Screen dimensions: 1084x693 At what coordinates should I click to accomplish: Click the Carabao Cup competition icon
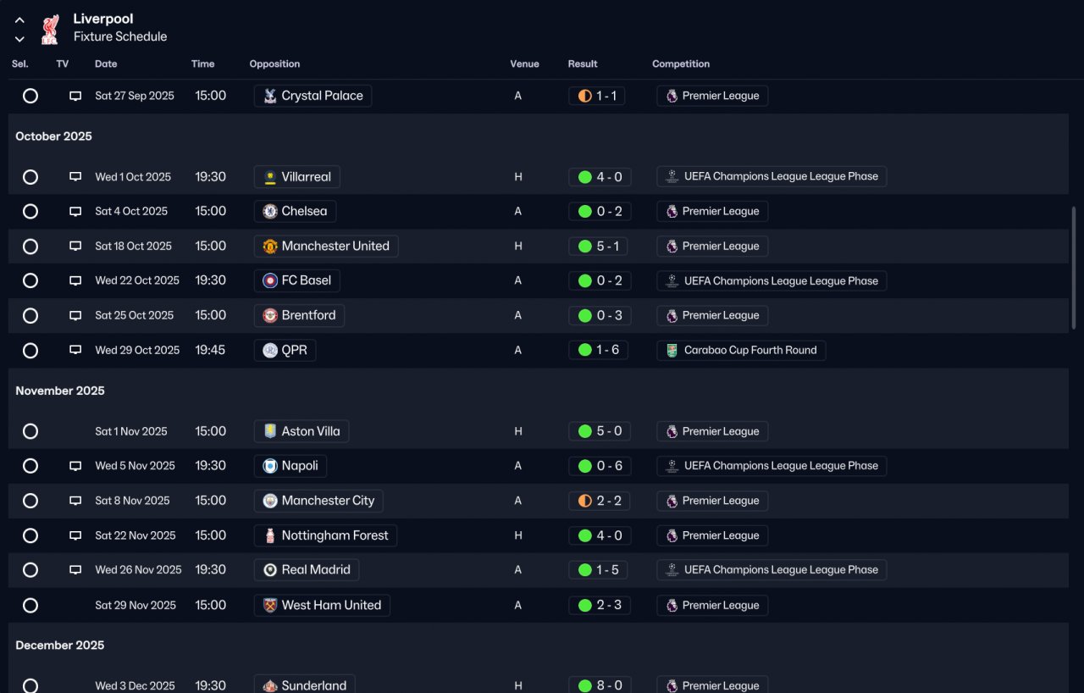(x=672, y=351)
